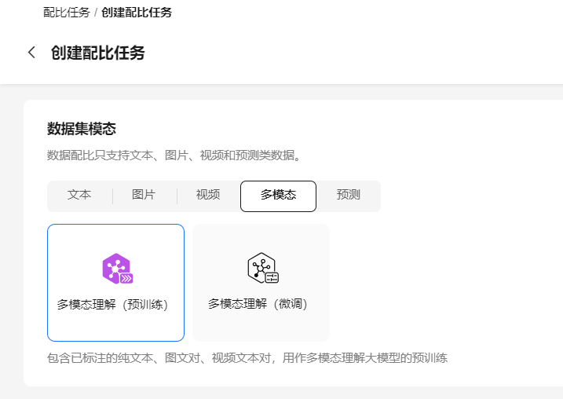Click the purple 多模态理解（预训练） icon

pos(116,269)
